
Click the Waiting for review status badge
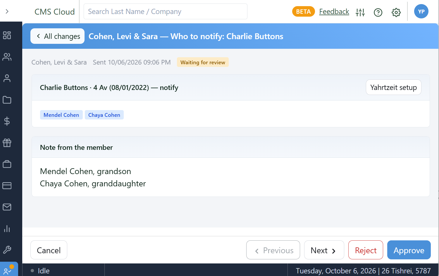click(203, 62)
